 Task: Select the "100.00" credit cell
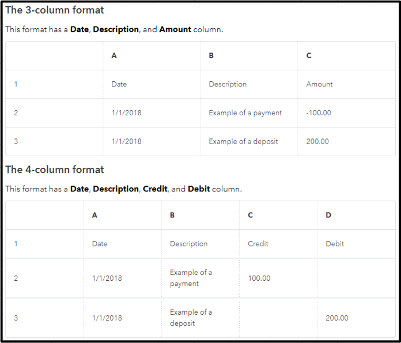pos(259,278)
